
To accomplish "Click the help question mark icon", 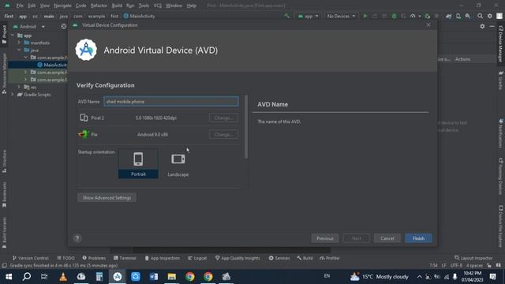I will coord(77,238).
